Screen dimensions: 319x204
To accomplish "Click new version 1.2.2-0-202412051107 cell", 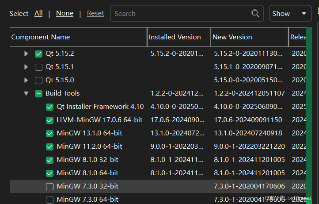I will click(x=249, y=93).
